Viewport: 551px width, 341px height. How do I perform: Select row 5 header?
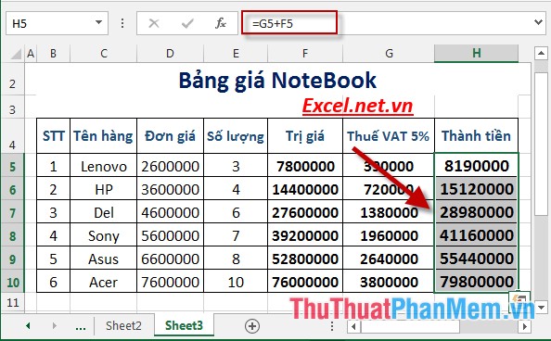(x=12, y=166)
